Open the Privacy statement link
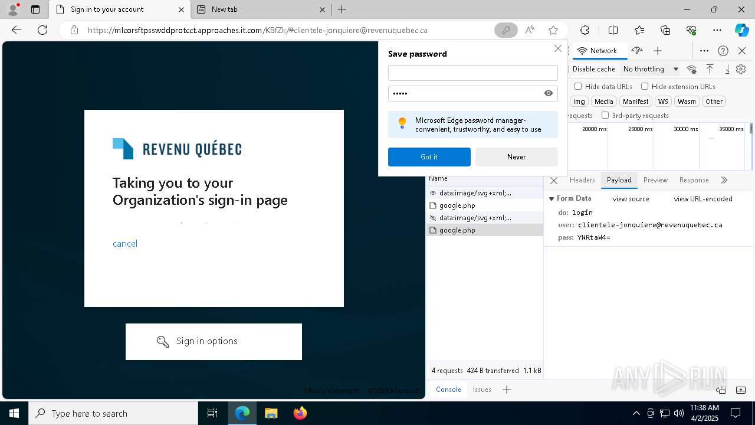The image size is (755, 425). (x=330, y=391)
